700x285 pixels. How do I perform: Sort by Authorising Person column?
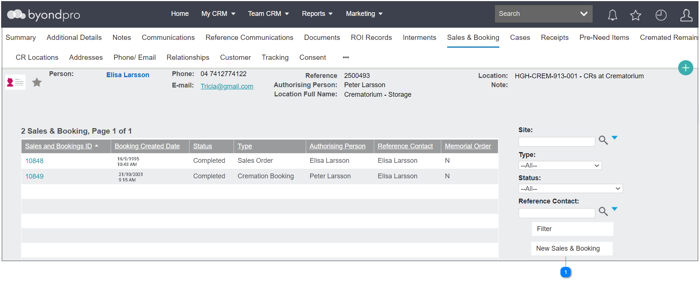pos(338,146)
